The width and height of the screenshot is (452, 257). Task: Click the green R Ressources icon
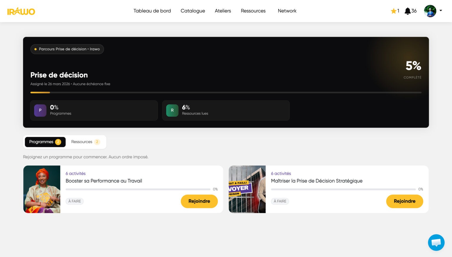172,111
